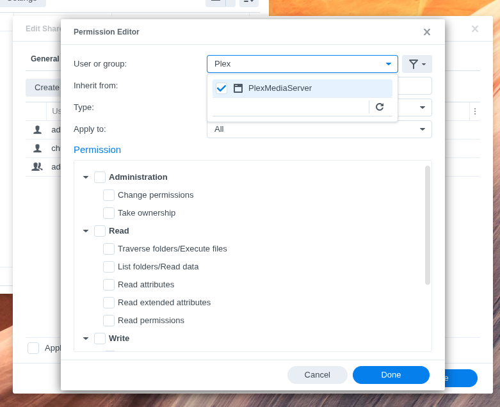Toggle the PlexMediaServer checkbox
500x407 pixels.
(x=222, y=88)
